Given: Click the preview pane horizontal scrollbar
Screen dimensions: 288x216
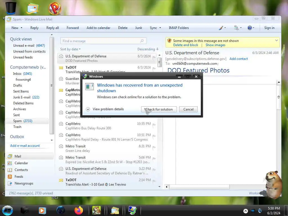Looking at the screenshot, I should 199,187.
